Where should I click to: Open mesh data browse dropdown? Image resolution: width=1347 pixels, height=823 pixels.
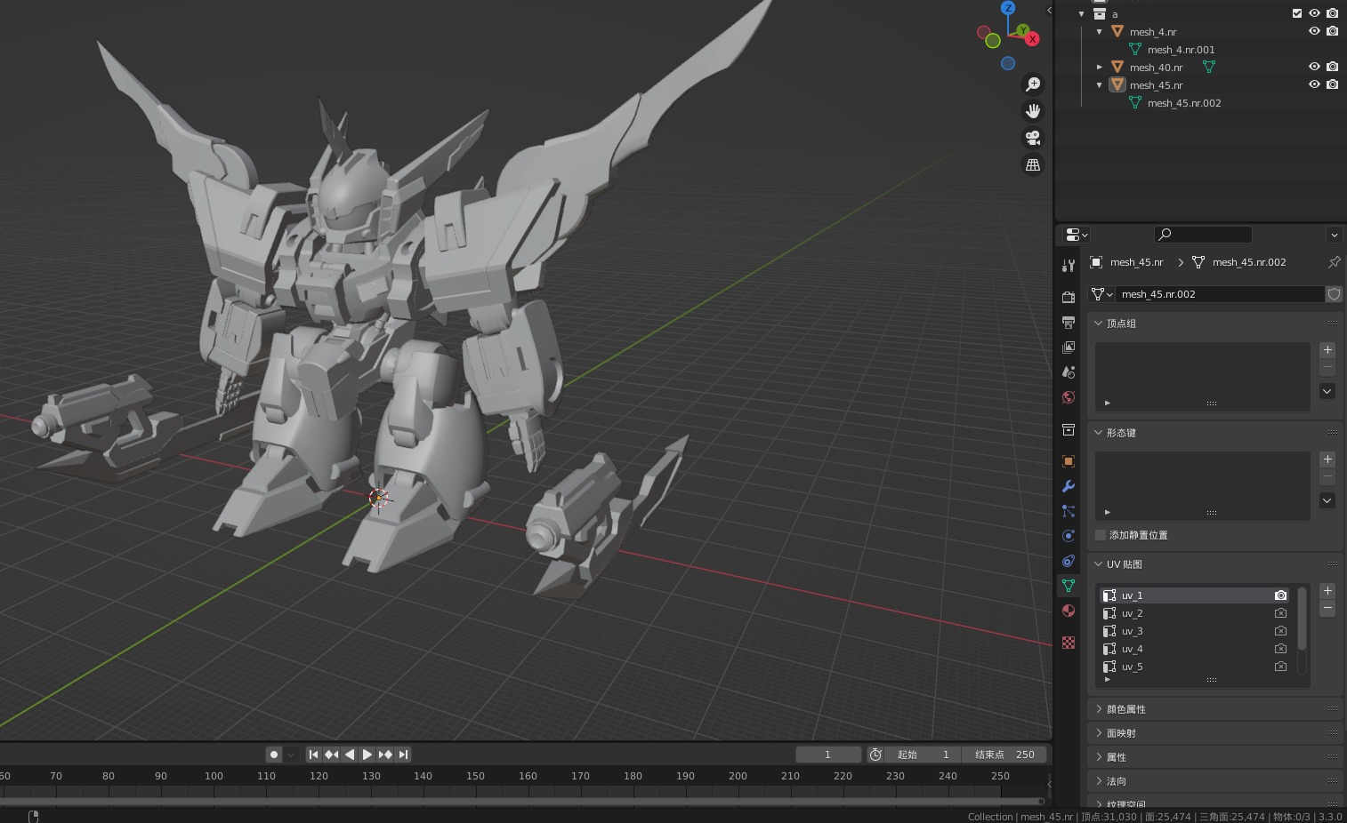click(x=1102, y=294)
